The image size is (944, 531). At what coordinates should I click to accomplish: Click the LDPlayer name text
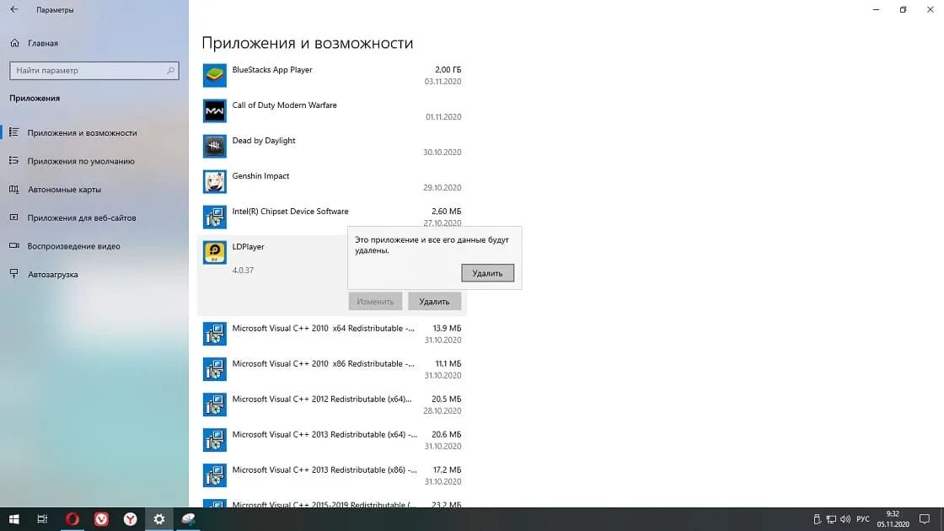point(248,247)
